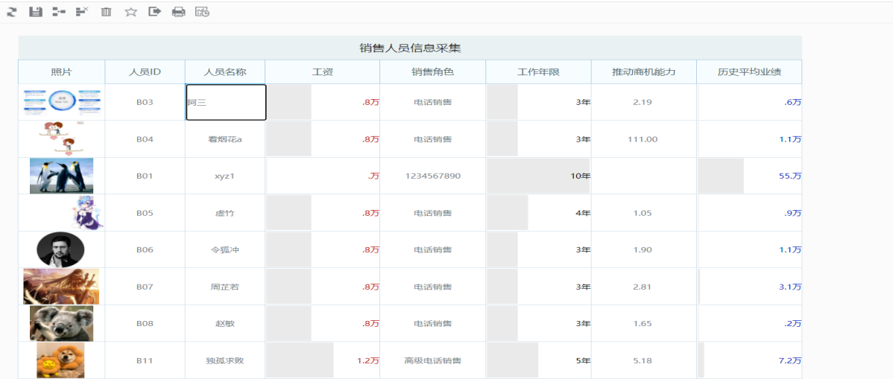Viewport: 893px width, 379px height.
Task: Click the ID cell B06
Action: 145,250
